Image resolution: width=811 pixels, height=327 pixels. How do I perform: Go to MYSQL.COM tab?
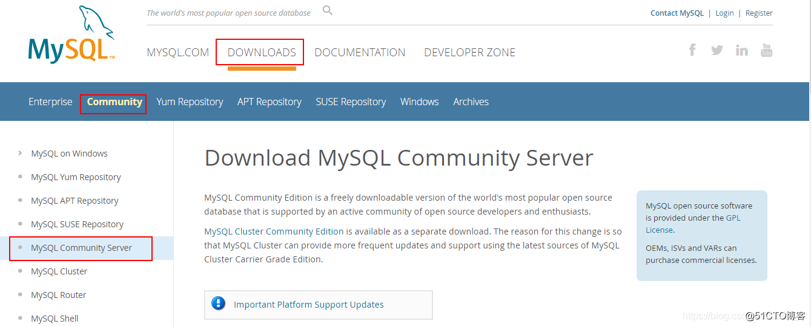(177, 53)
